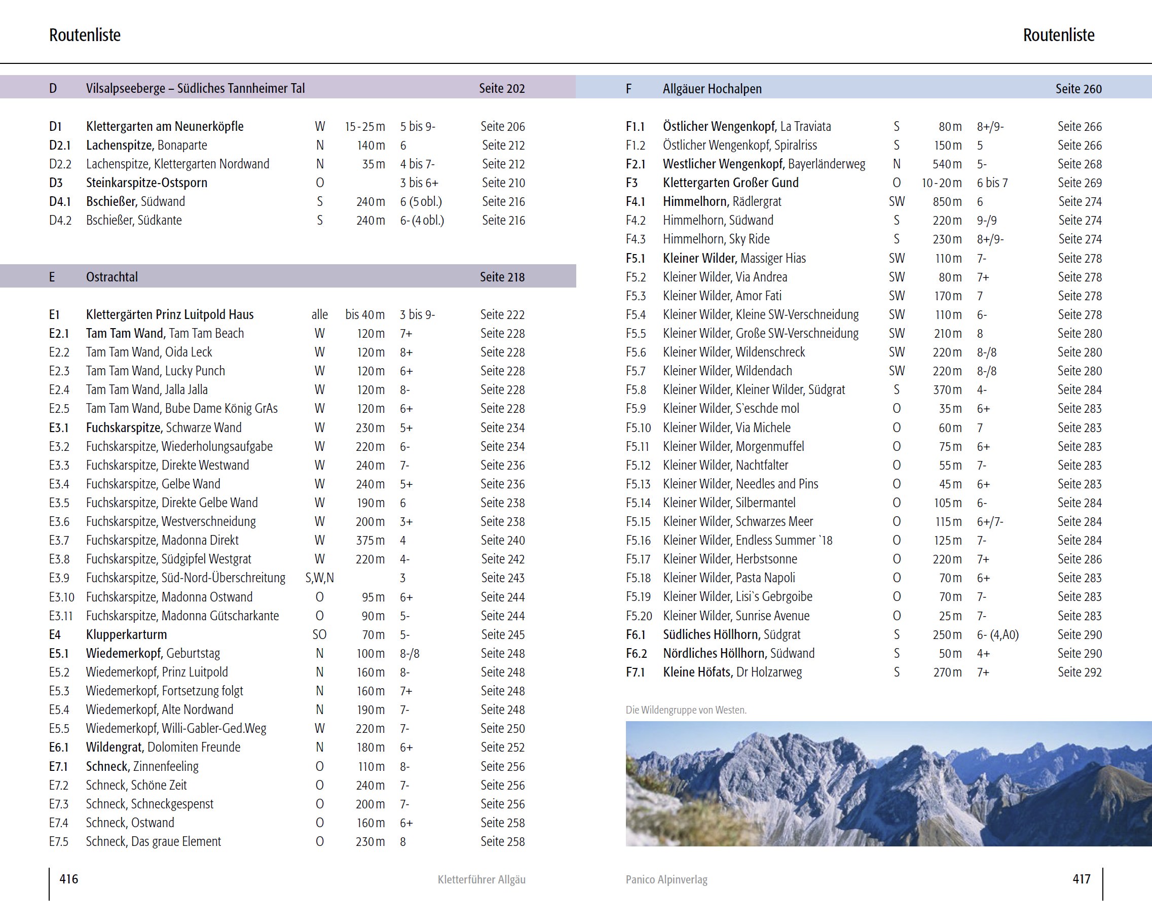Click 'Himmelhorn, Sky Ride' row
The image size is (1152, 923).
pos(864,239)
